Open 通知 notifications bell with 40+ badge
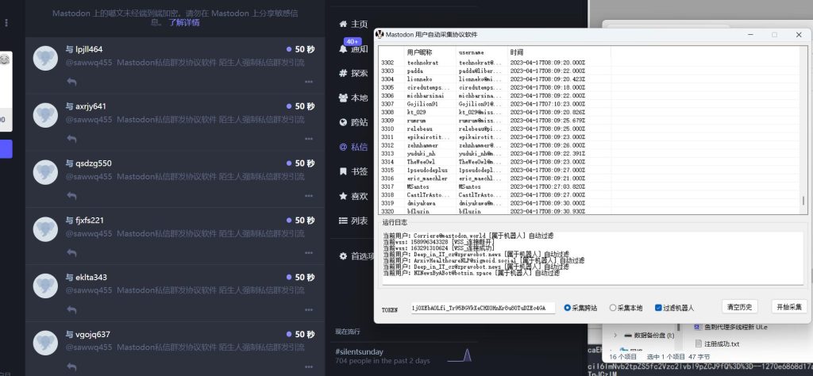Image resolution: width=813 pixels, height=376 pixels. pos(343,49)
